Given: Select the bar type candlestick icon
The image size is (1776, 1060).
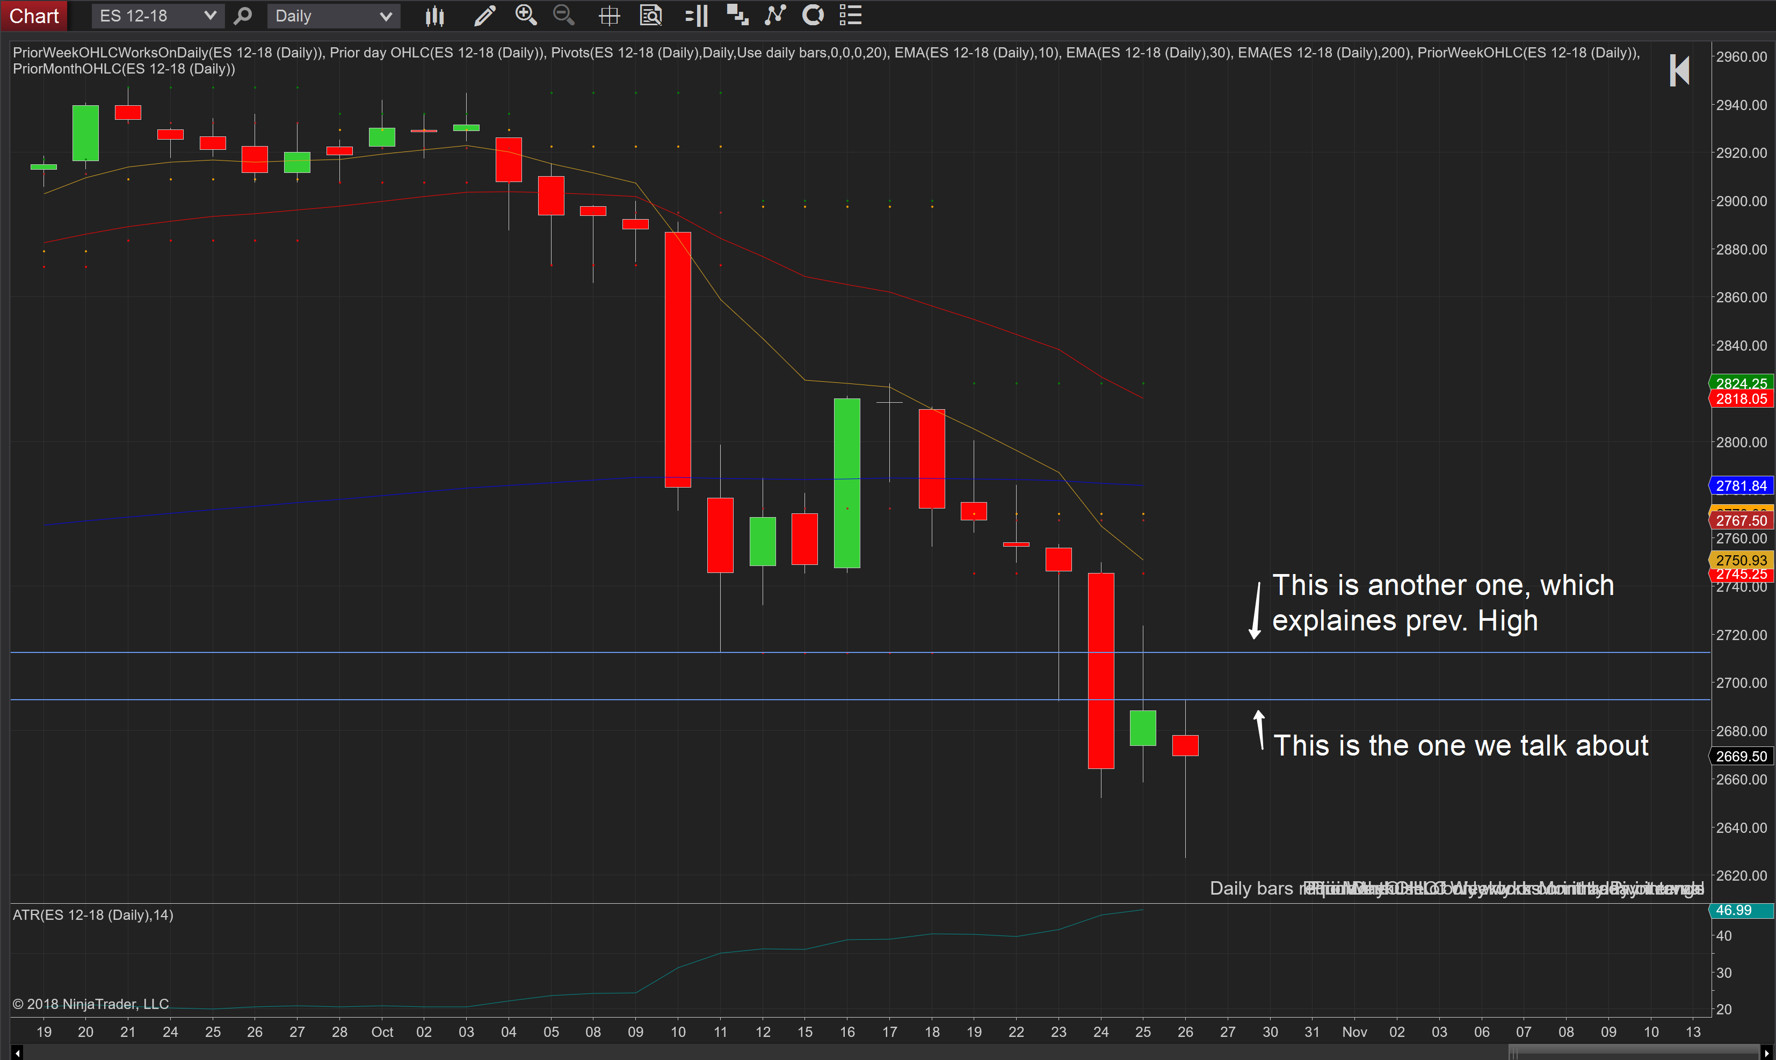Looking at the screenshot, I should (x=434, y=15).
